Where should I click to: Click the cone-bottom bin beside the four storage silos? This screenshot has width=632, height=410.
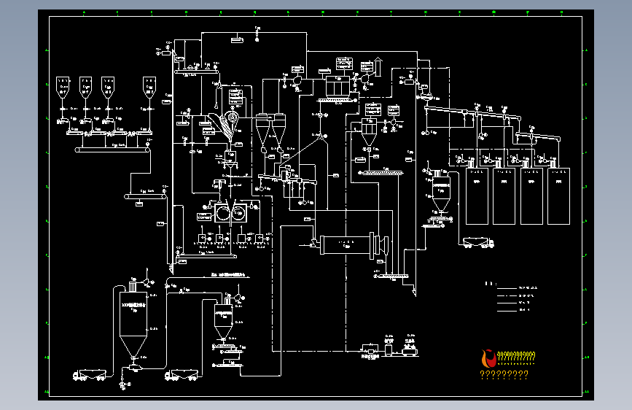pyautogui.click(x=441, y=194)
